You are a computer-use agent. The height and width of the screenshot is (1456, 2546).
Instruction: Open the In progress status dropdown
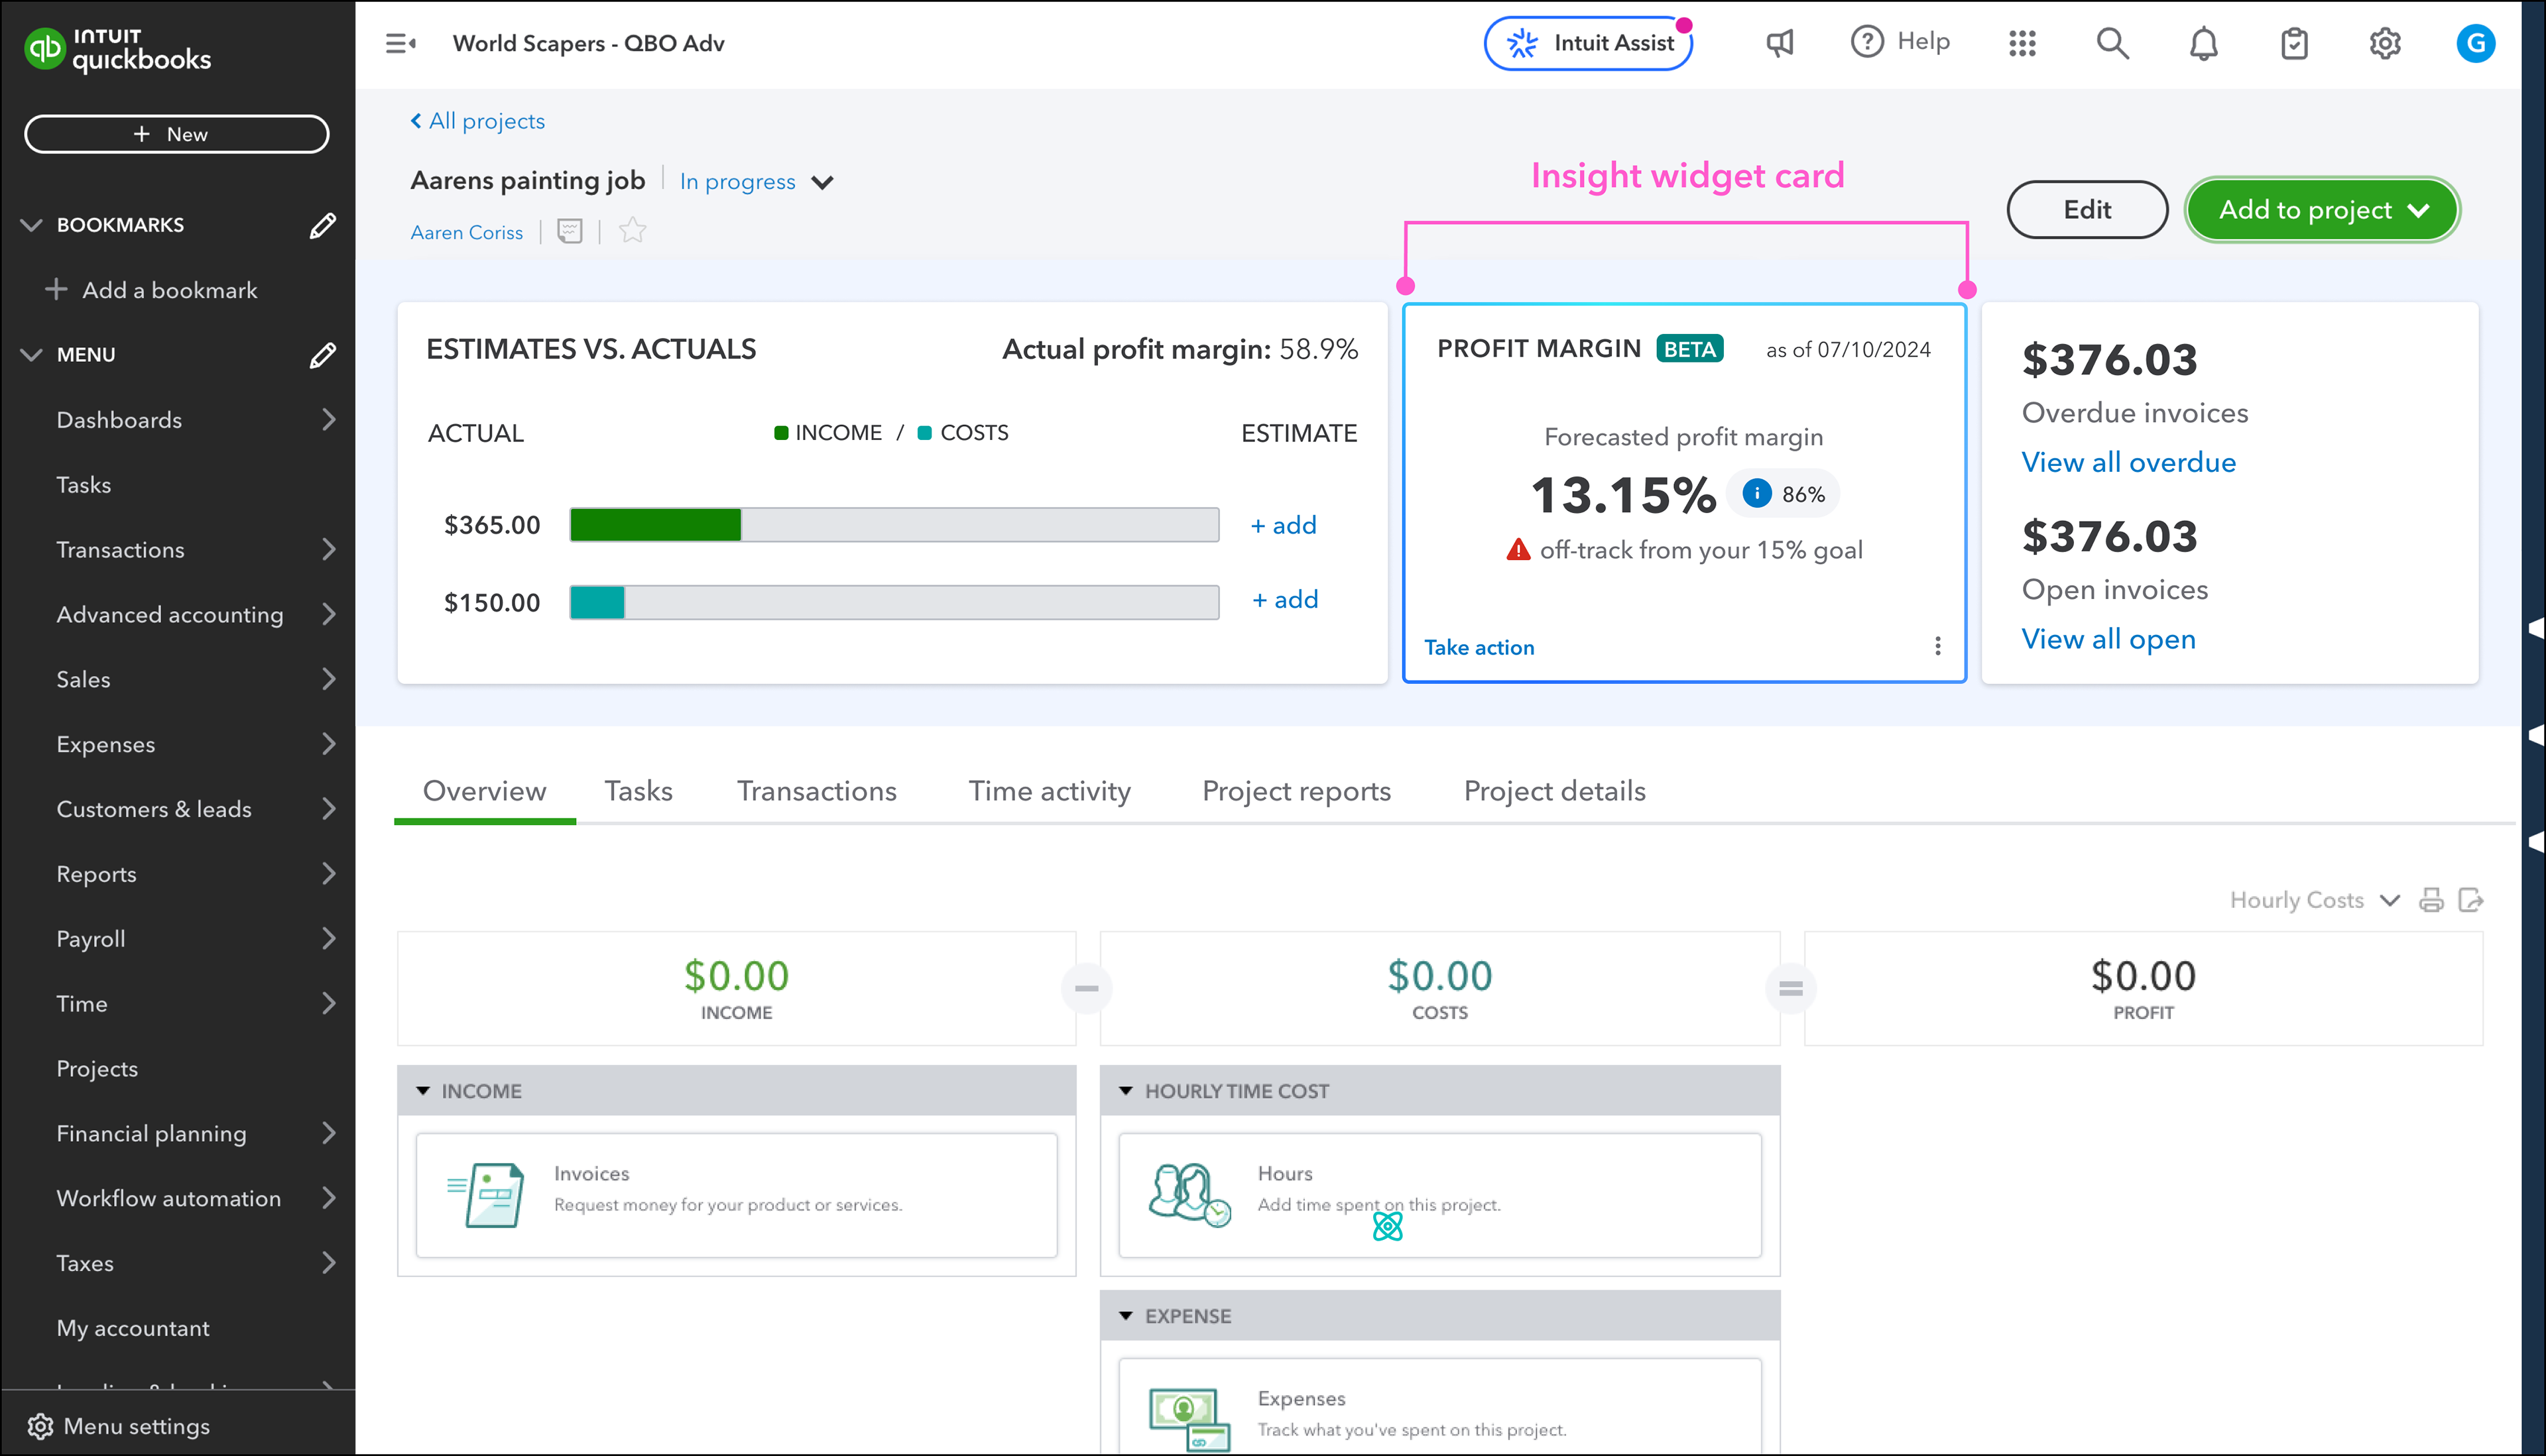757,182
